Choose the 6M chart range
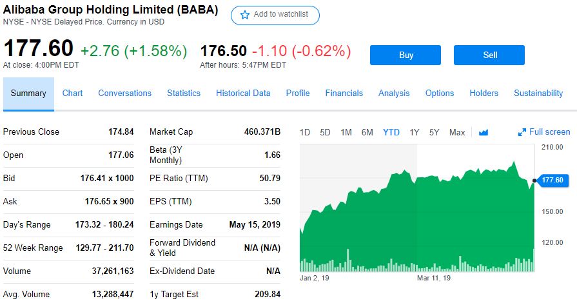This screenshot has height=303, width=577. tap(367, 132)
